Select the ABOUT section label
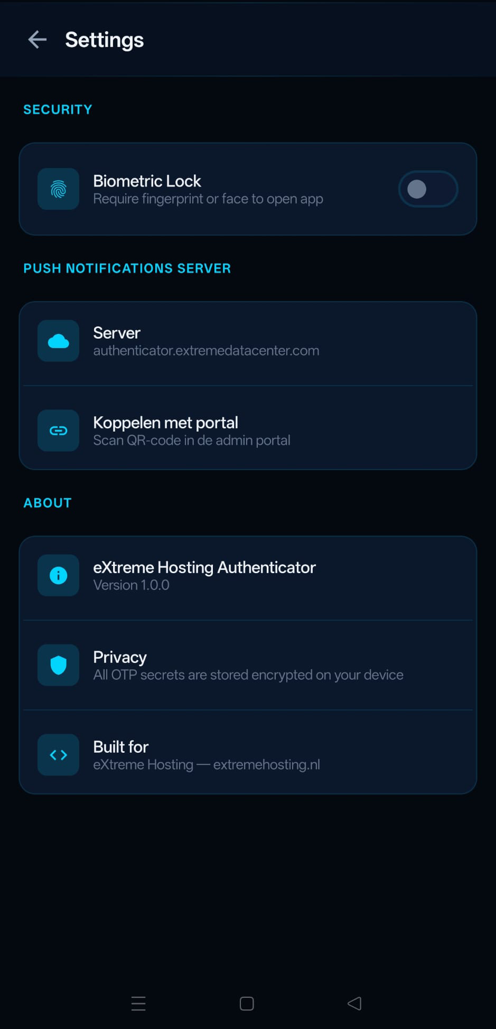This screenshot has height=1029, width=496. (x=47, y=502)
